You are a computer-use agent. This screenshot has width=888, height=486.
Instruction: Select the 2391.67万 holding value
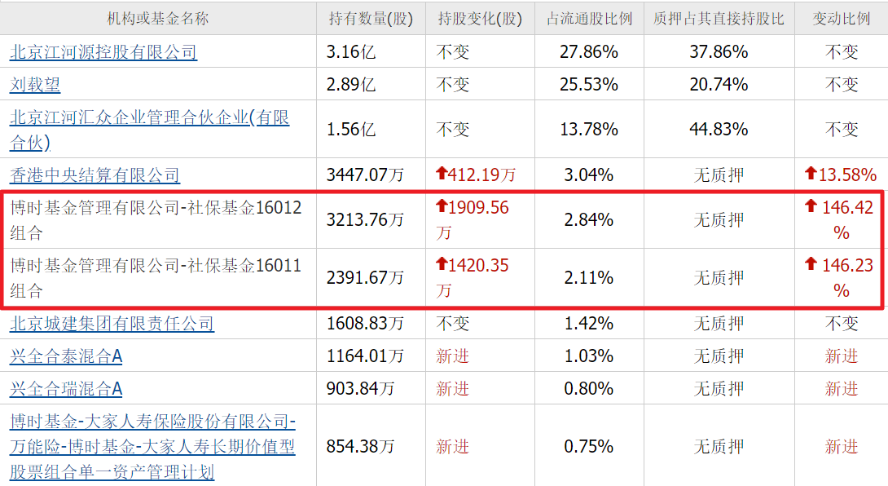point(365,278)
